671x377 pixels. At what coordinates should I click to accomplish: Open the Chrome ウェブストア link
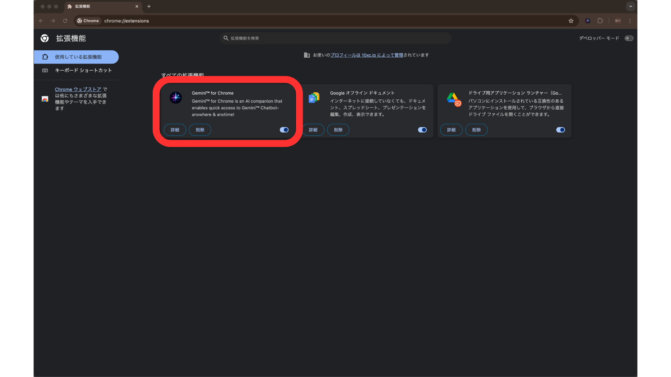(x=78, y=89)
